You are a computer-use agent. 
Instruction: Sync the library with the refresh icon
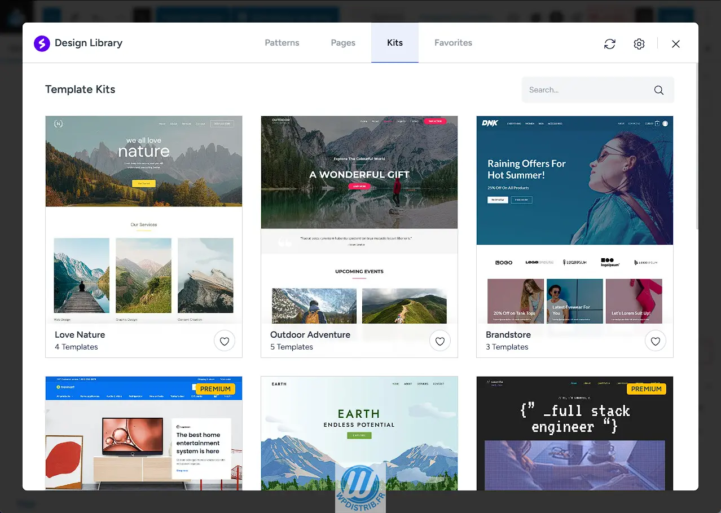point(610,44)
